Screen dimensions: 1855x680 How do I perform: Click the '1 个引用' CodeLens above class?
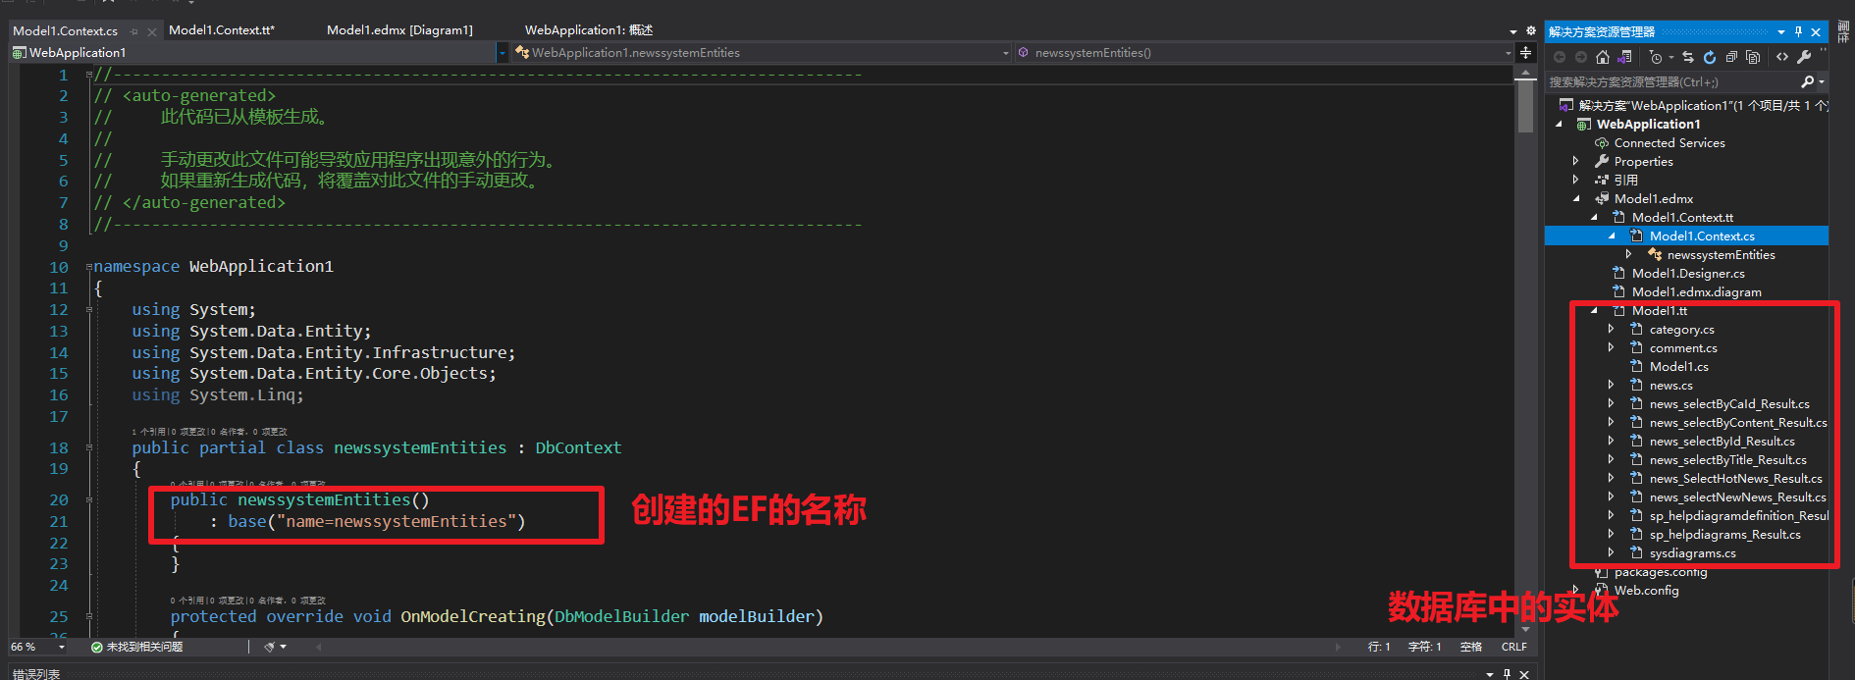(x=148, y=432)
